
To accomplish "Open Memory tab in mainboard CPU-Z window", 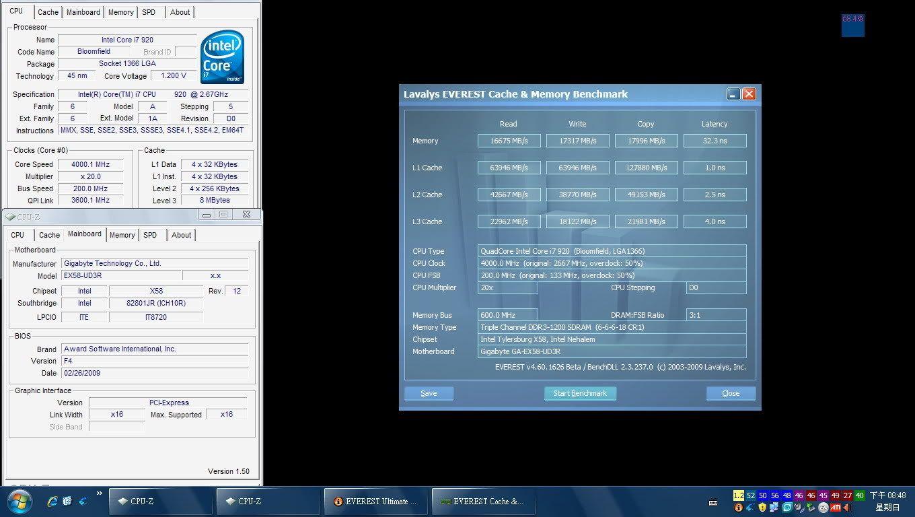I will coord(122,235).
